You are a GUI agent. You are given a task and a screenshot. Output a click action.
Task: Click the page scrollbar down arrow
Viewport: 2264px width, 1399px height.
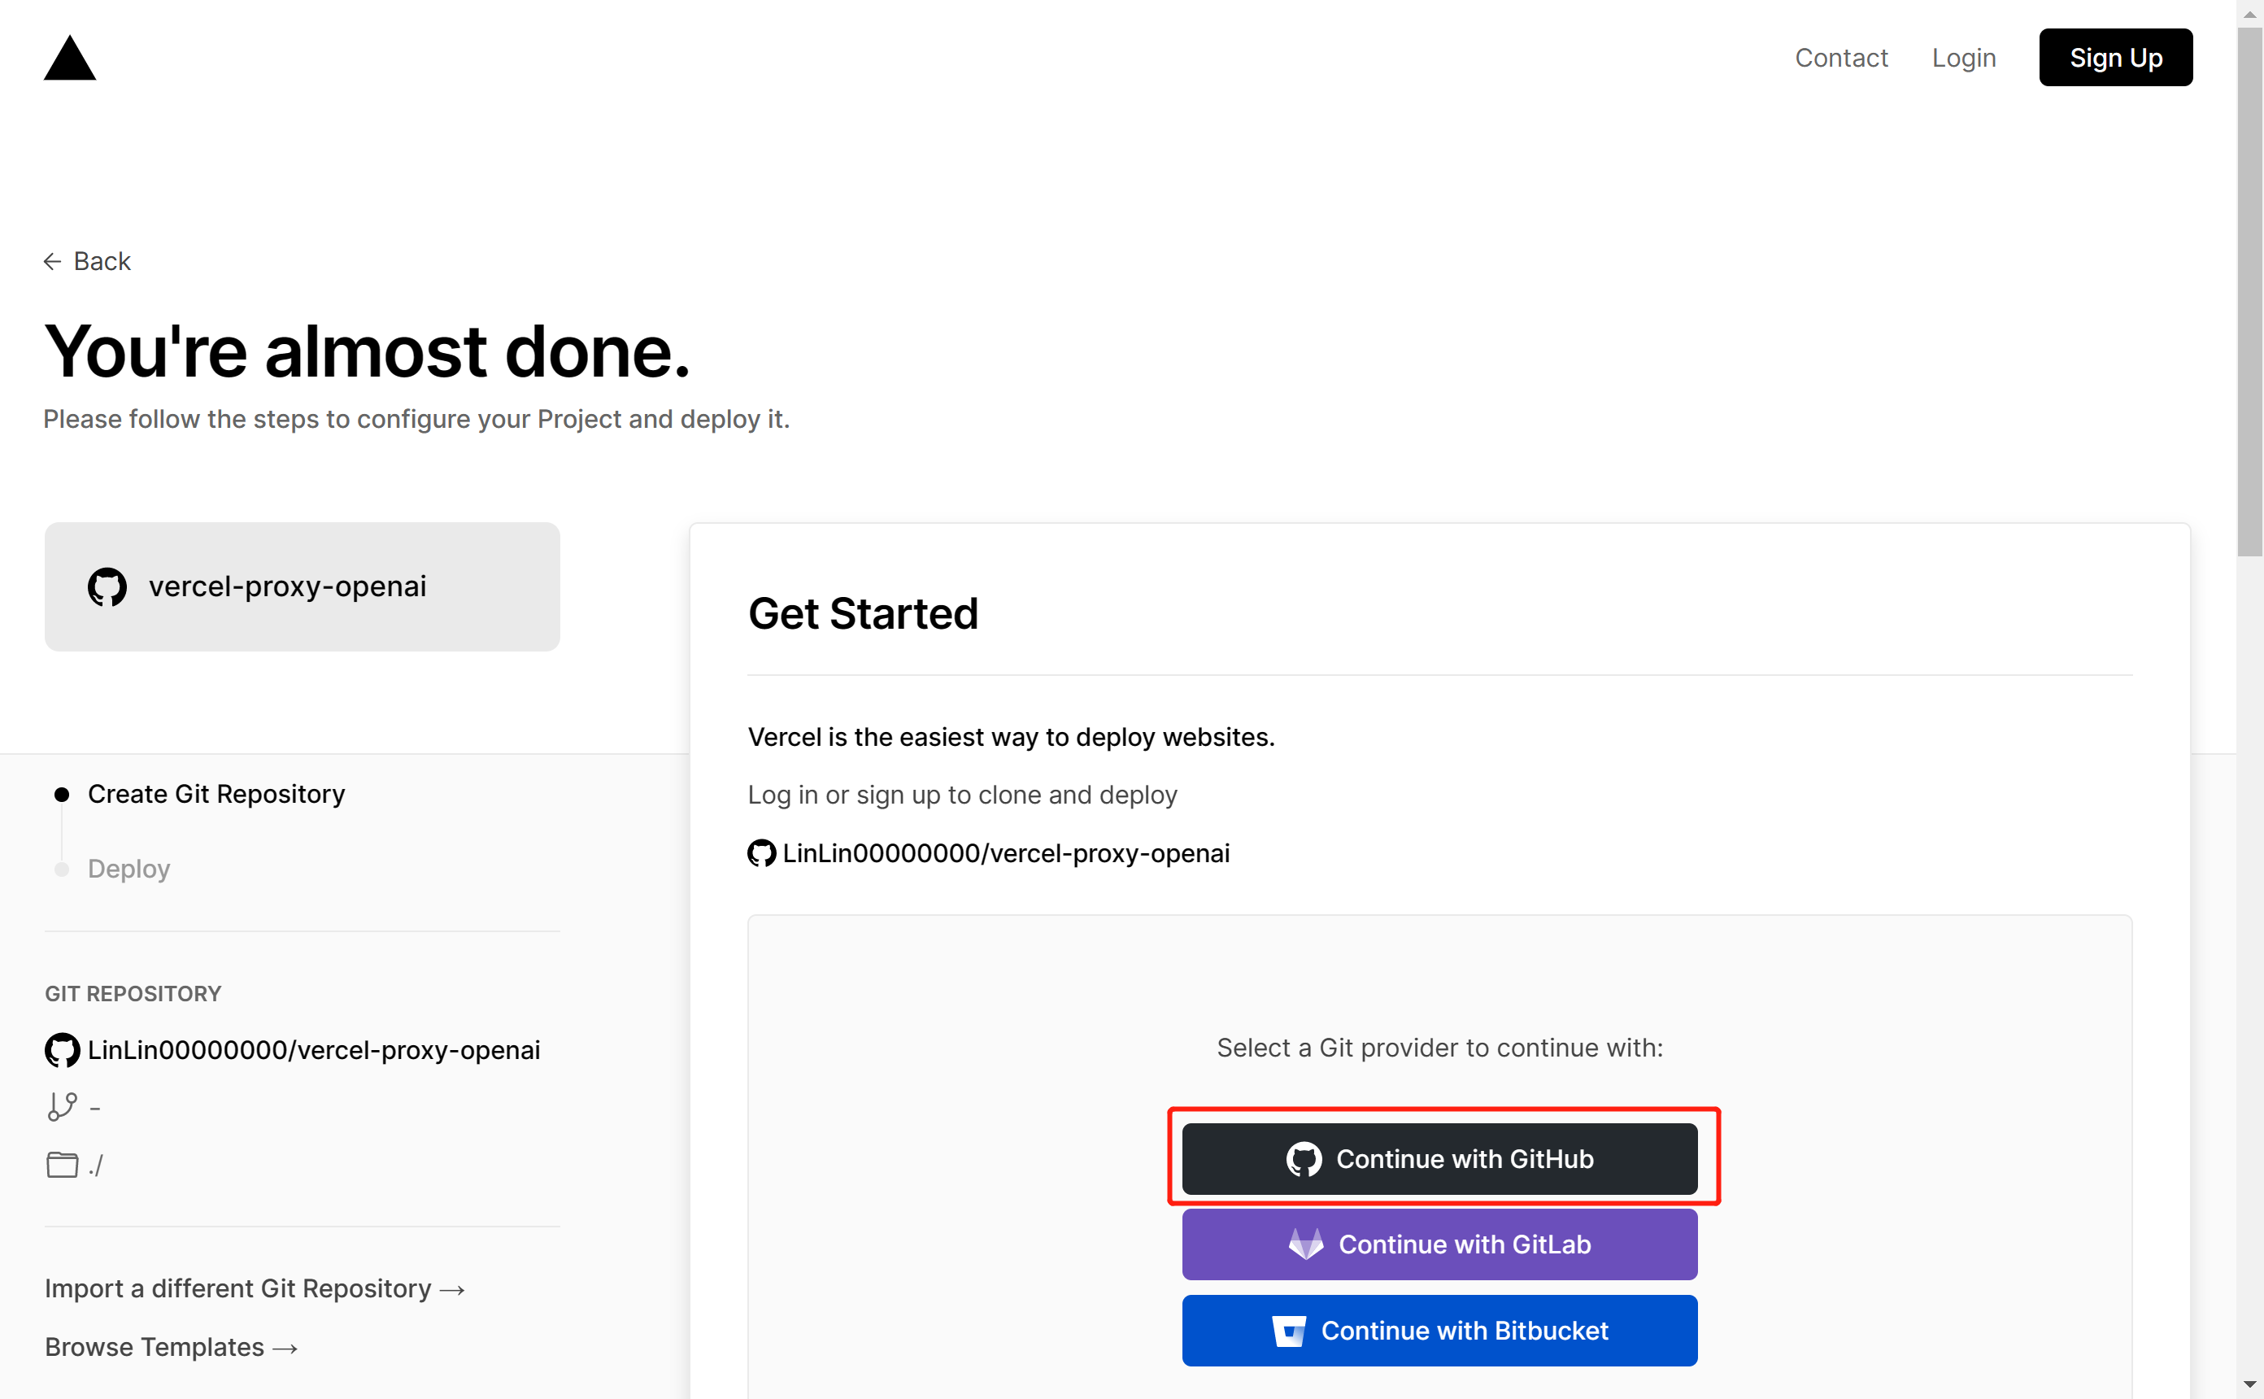pyautogui.click(x=2249, y=1385)
